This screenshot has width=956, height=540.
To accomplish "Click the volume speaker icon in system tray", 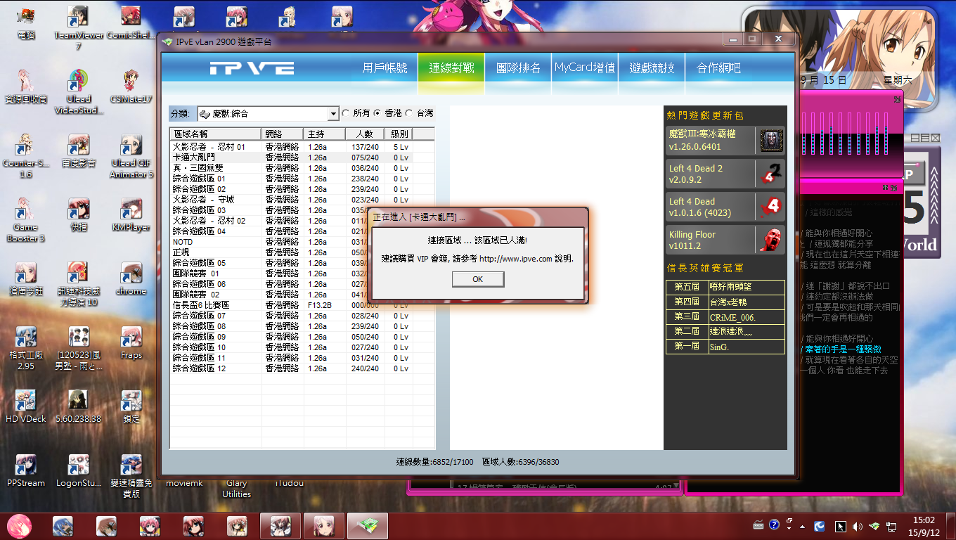I will click(857, 526).
